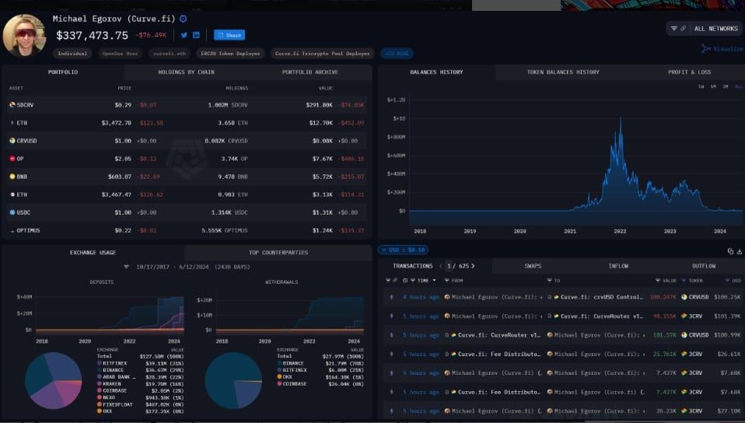This screenshot has width=745, height=423.
Task: Click the filter icon before TOKEN column
Action: [684, 281]
